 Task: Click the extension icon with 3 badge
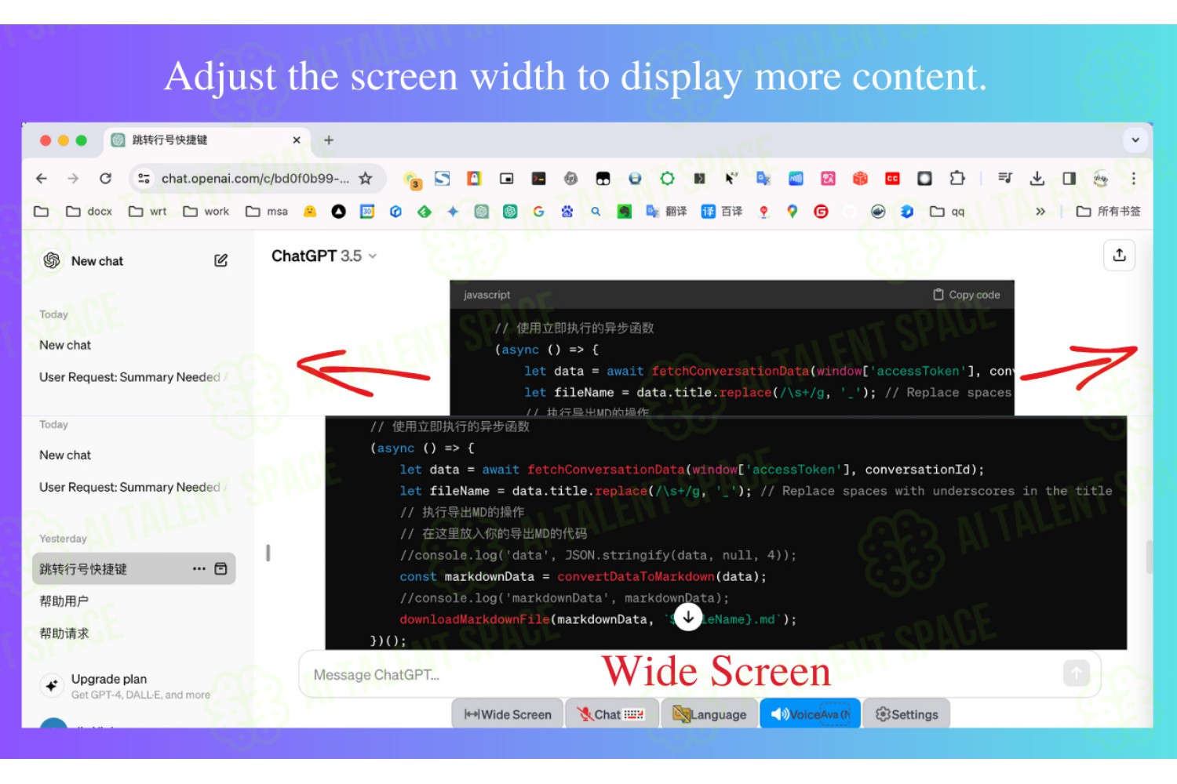coord(412,180)
